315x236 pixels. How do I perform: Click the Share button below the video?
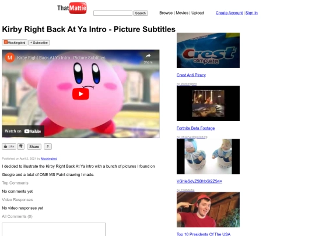(x=34, y=147)
